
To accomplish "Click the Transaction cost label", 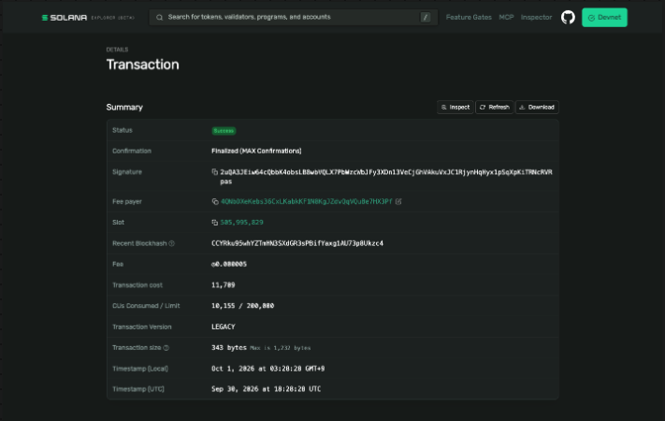I will click(137, 285).
